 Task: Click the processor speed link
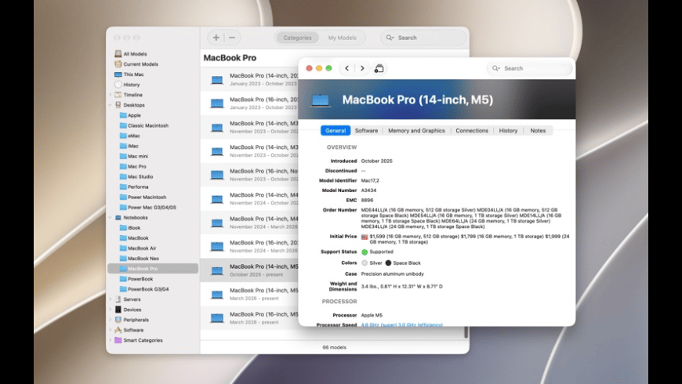point(402,324)
